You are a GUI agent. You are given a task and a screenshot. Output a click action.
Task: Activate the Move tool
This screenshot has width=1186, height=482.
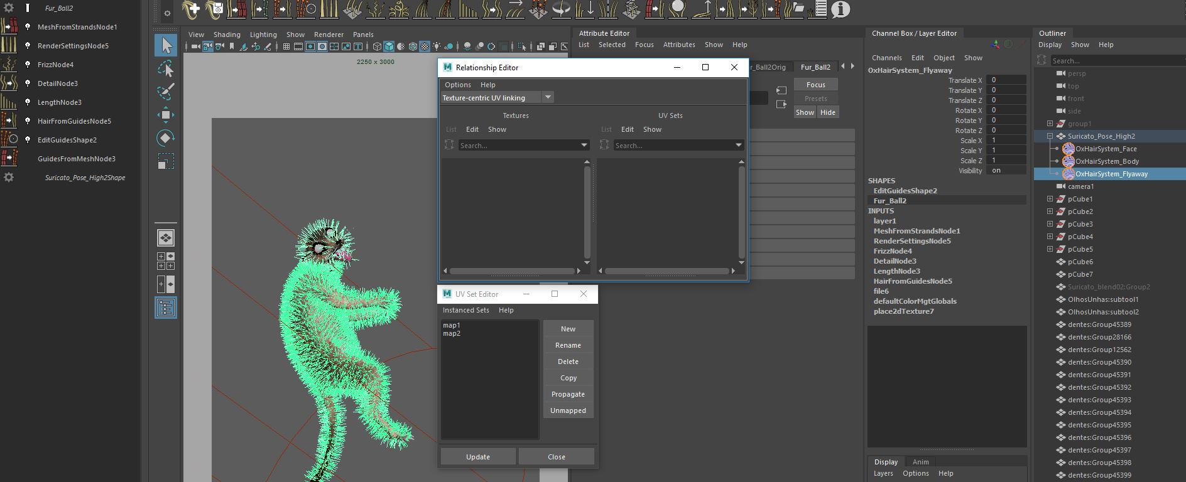tap(166, 115)
